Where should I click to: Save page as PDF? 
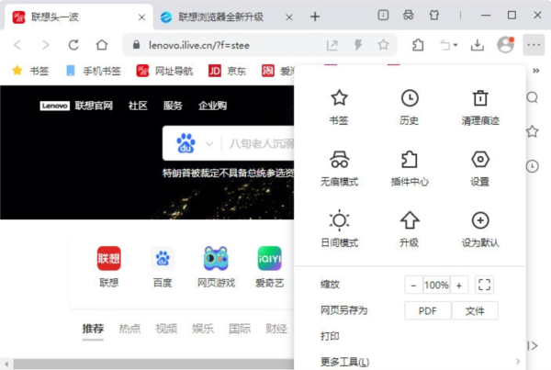pos(428,310)
